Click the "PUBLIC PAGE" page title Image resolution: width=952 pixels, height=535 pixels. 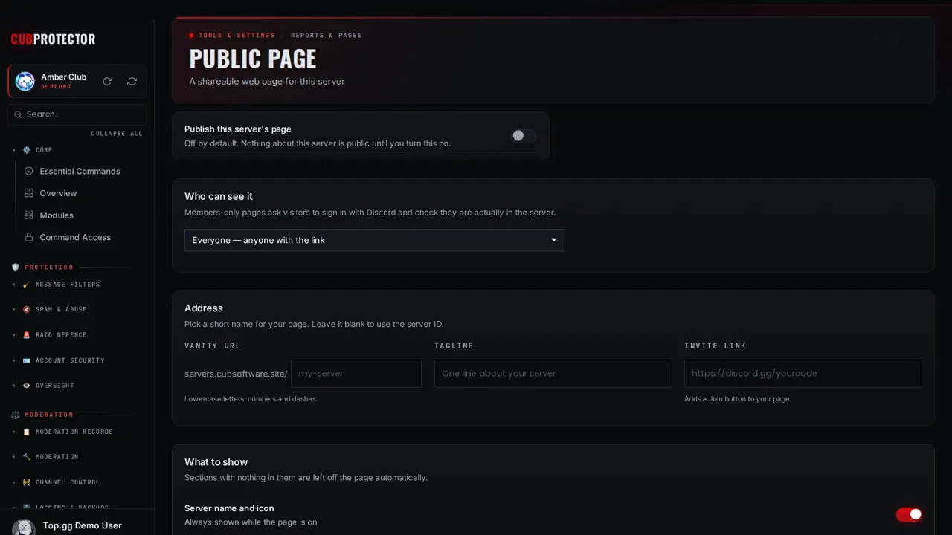253,59
